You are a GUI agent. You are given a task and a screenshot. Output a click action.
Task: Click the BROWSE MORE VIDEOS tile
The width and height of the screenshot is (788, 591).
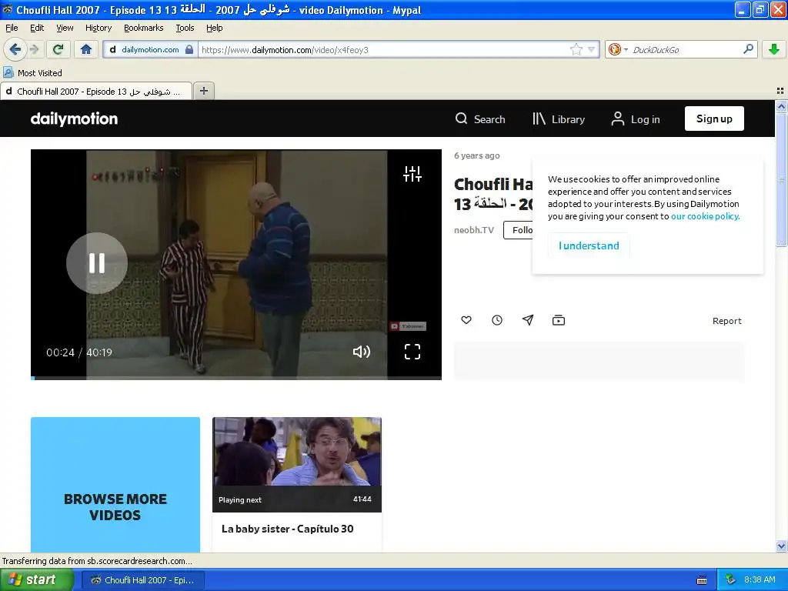coord(115,485)
